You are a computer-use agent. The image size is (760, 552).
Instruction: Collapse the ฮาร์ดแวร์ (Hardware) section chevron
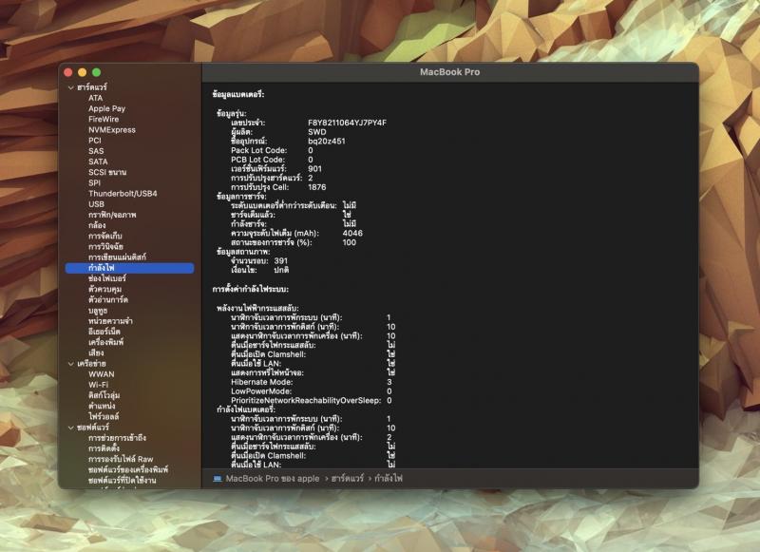click(x=69, y=87)
